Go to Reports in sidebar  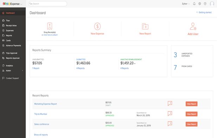pos(13,35)
